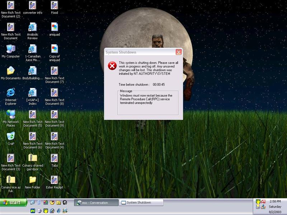Screen dimensions: 287x215
Task: Select the CraP recycle bin icon
Action: pos(11,139)
